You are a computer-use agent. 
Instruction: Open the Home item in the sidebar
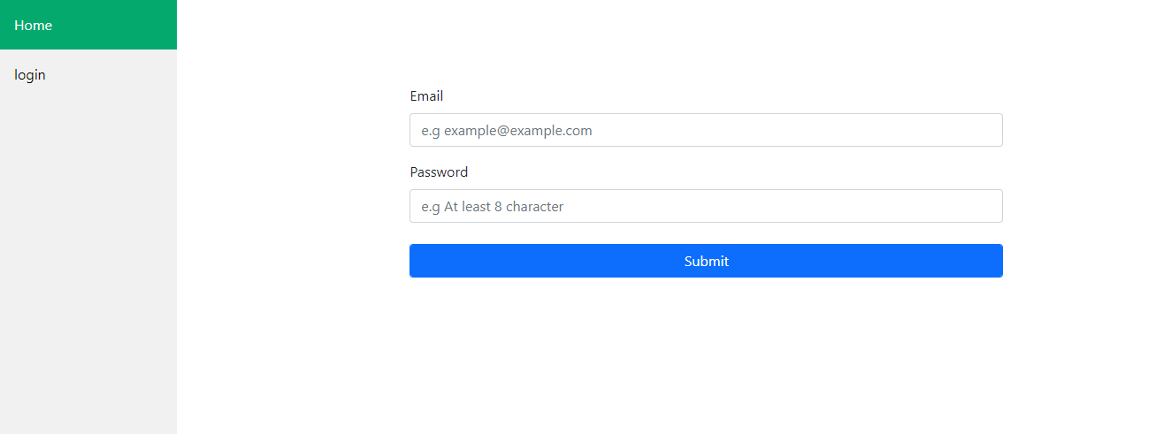coord(88,25)
